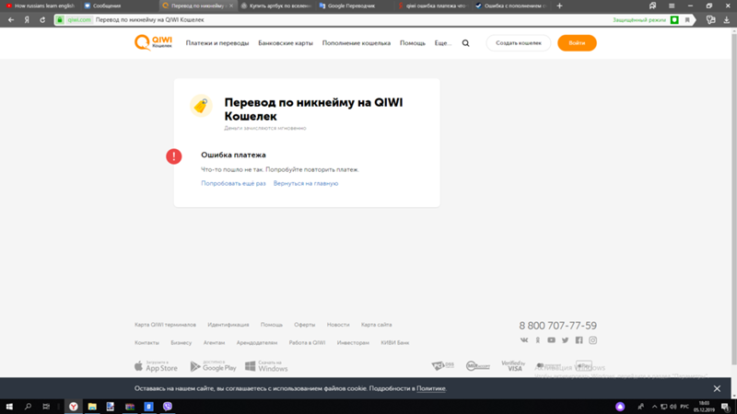Dismiss the cookie notice with the X
Viewport: 737px width, 414px height.
pyautogui.click(x=717, y=389)
